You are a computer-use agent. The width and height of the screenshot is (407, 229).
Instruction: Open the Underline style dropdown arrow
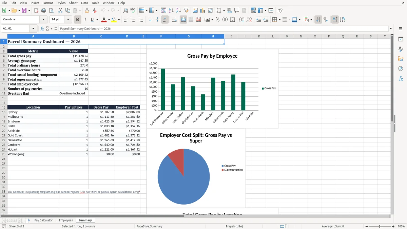[x=97, y=20]
